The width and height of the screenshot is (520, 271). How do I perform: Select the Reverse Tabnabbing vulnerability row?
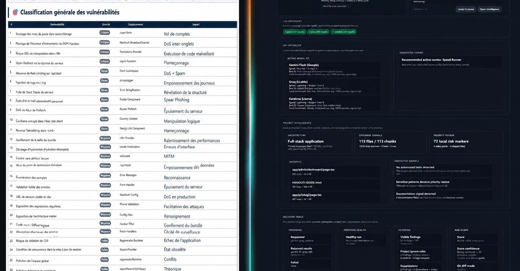(122, 129)
